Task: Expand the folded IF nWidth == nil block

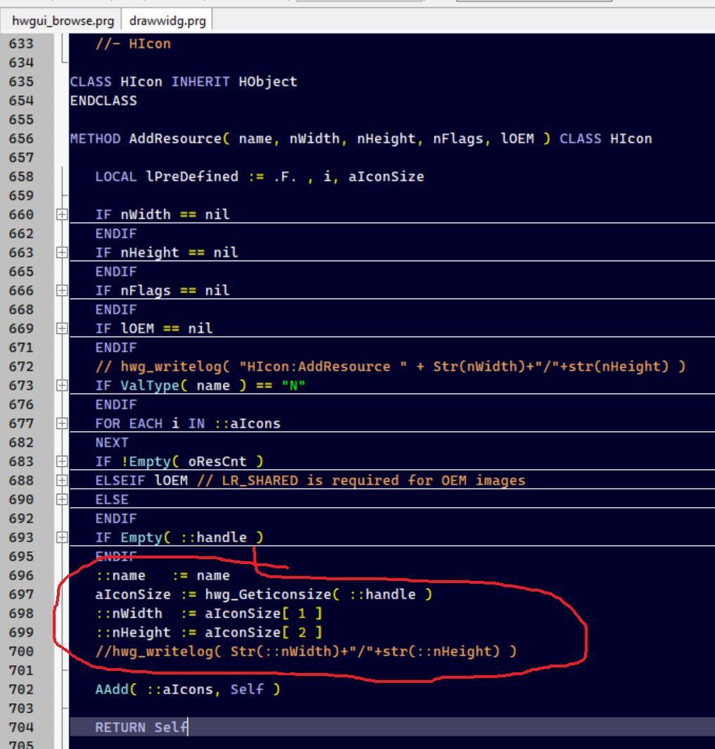Action: point(62,215)
